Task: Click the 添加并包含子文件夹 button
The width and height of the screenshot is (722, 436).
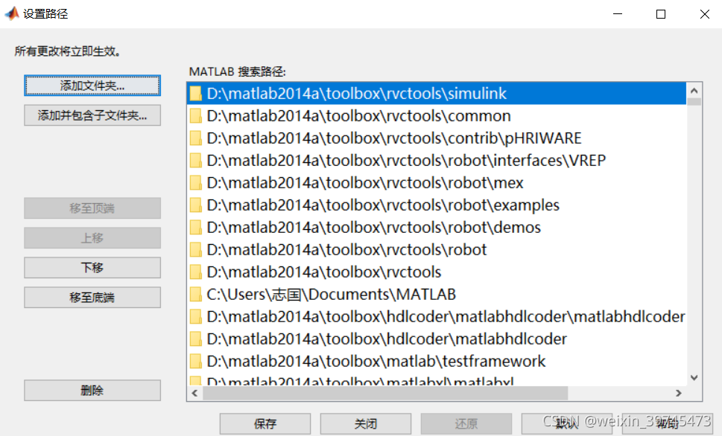Action: tap(92, 115)
